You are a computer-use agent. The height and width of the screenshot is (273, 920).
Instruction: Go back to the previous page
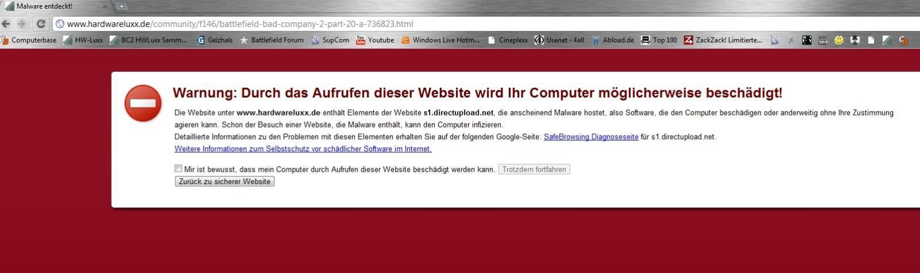pos(6,24)
